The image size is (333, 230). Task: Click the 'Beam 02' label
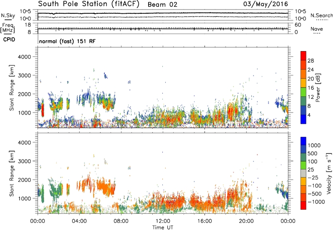click(x=162, y=5)
